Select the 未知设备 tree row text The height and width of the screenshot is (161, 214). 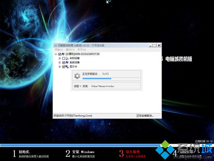pos(75,58)
